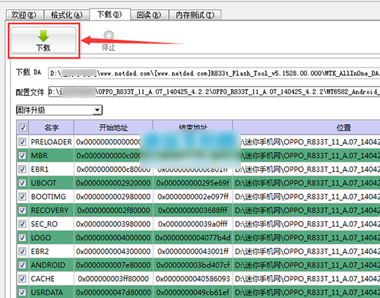The image size is (380, 298).
Task: Click ANDROID end address 0x000000003bd407cf
Action: 193,265
